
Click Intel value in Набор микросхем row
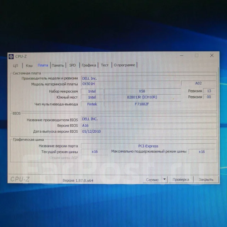click(x=92, y=92)
